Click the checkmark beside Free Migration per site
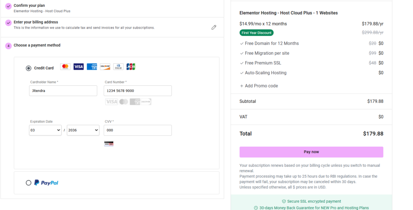Viewport: 413px width, 210px height. pos(242,54)
